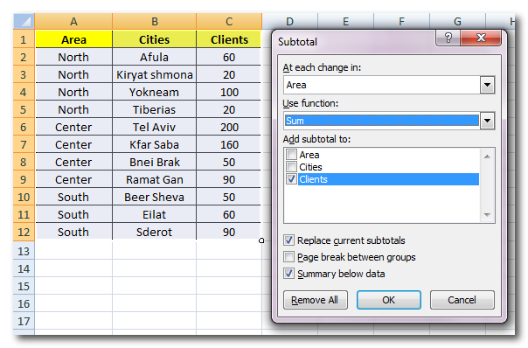Click the Yokneam cell
The width and height of the screenshot is (528, 348).
(x=154, y=92)
